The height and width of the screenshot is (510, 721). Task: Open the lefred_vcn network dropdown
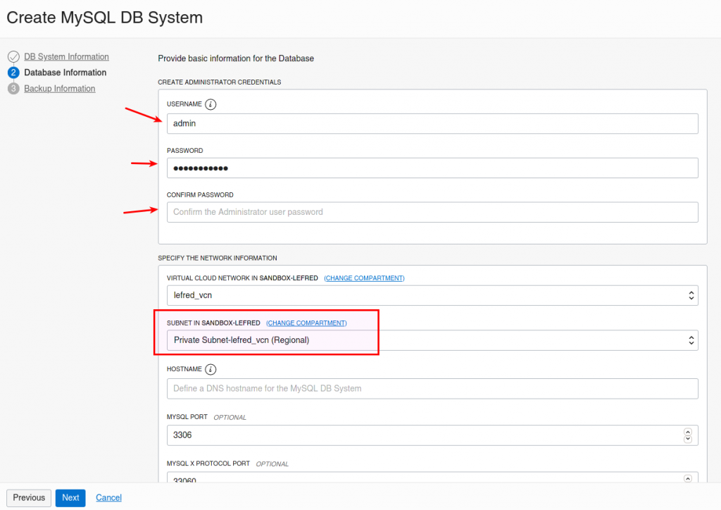point(432,295)
